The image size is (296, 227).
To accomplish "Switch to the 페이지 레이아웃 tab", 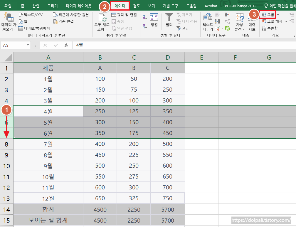I will [78, 6].
